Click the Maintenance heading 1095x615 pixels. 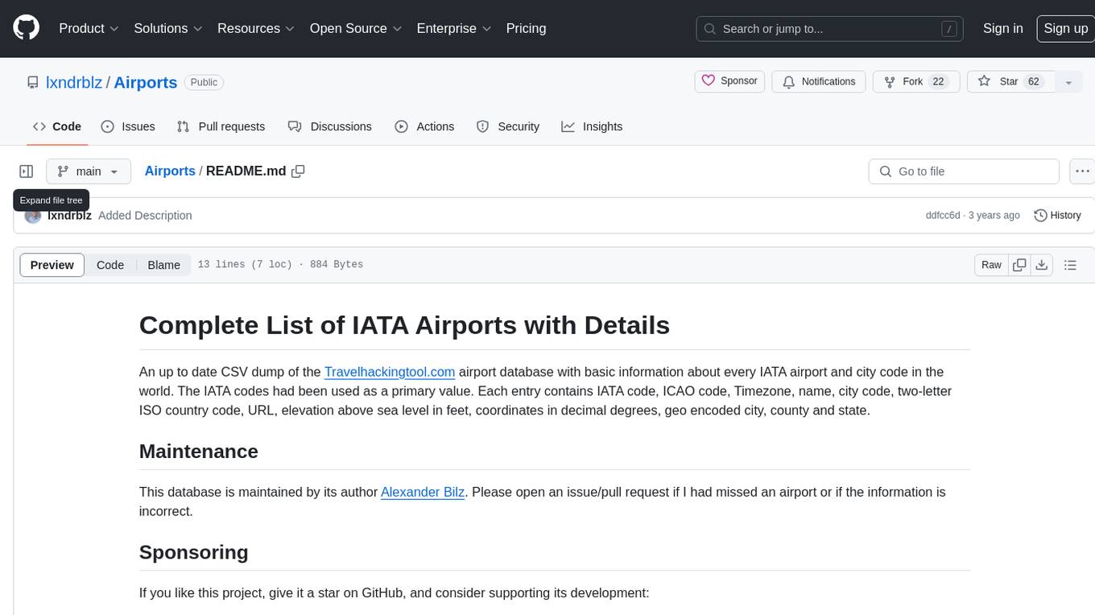[x=199, y=451]
